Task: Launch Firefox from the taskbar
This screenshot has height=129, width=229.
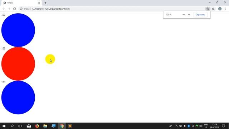Action: pyautogui.click(x=37, y=126)
